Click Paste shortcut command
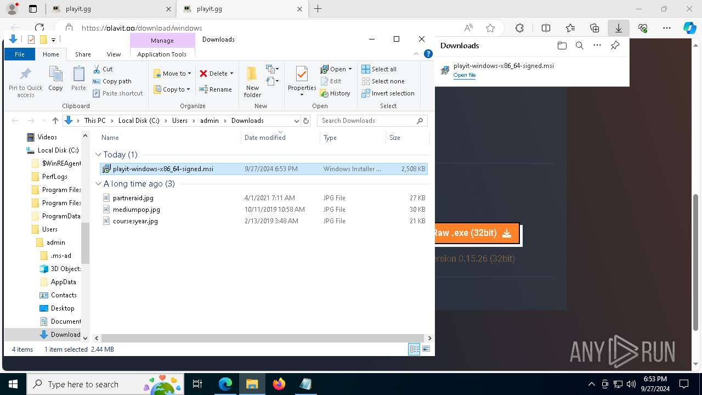Viewport: 702px width, 395px height. (x=117, y=93)
